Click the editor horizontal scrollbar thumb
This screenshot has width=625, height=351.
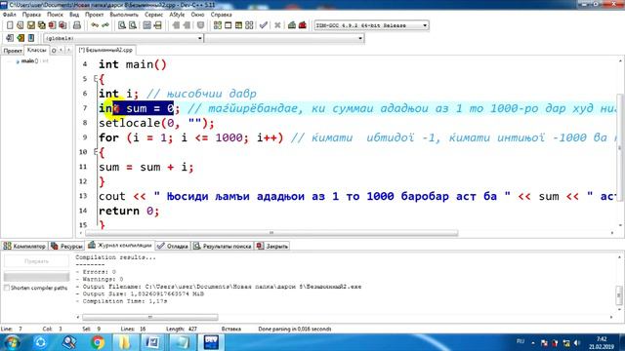click(x=271, y=233)
